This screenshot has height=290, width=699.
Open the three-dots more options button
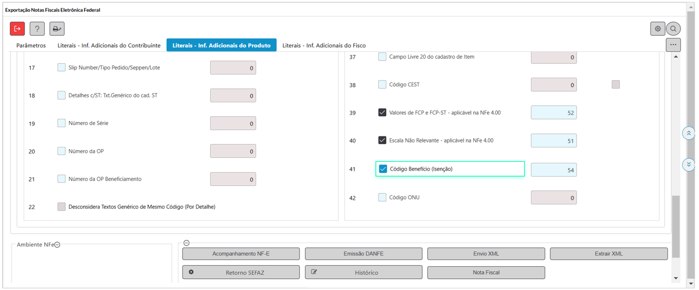pos(673,45)
